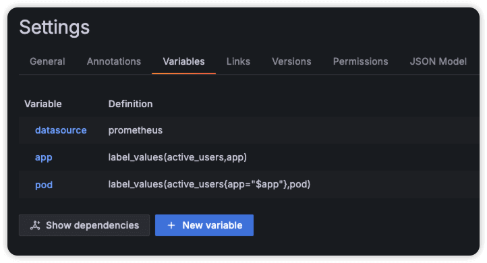Click the Definition column header
Image resolution: width=487 pixels, height=263 pixels.
click(130, 104)
